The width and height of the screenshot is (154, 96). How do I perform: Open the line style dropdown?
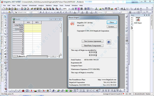pos(104,12)
